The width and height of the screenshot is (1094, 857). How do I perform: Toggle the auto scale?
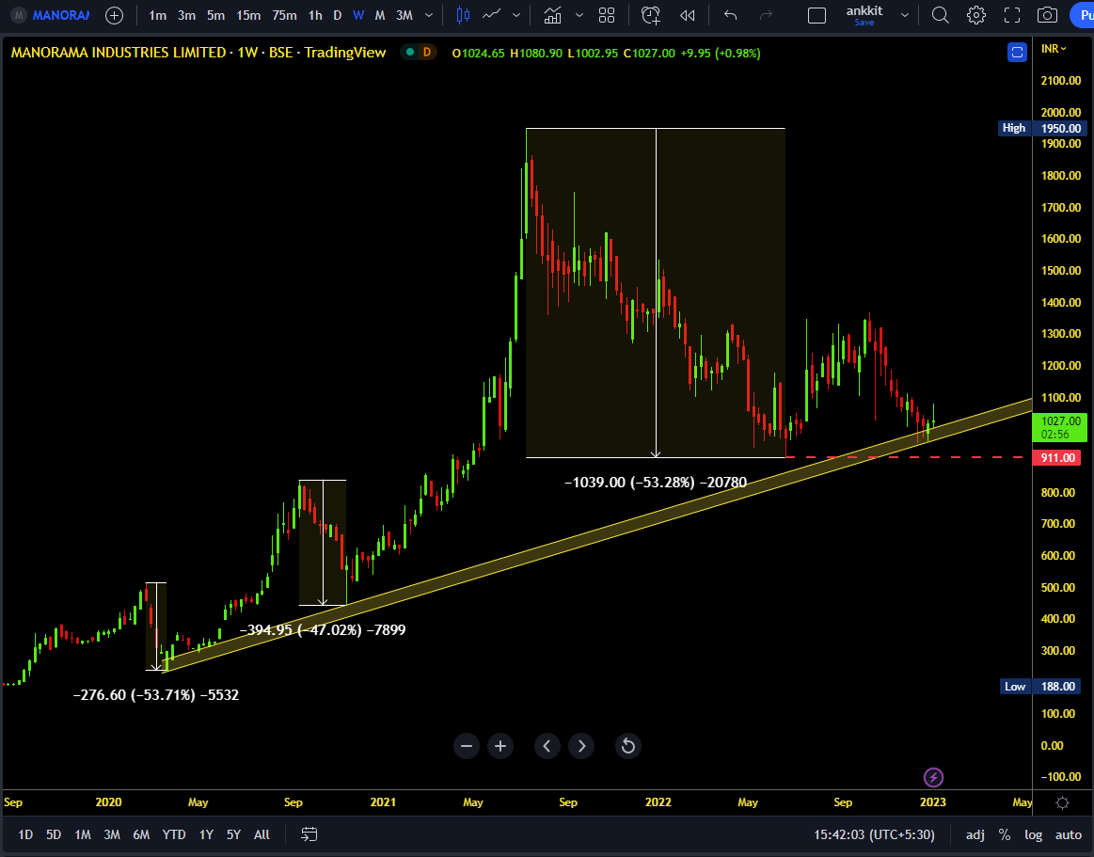pos(1069,834)
